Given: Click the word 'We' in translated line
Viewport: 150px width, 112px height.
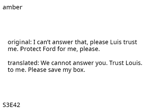Looking at the screenshot, I should (45, 63).
